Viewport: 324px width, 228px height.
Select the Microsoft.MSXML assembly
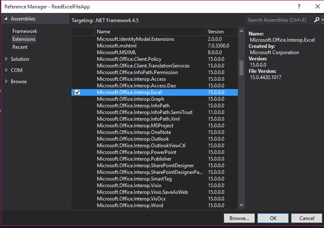[155, 52]
